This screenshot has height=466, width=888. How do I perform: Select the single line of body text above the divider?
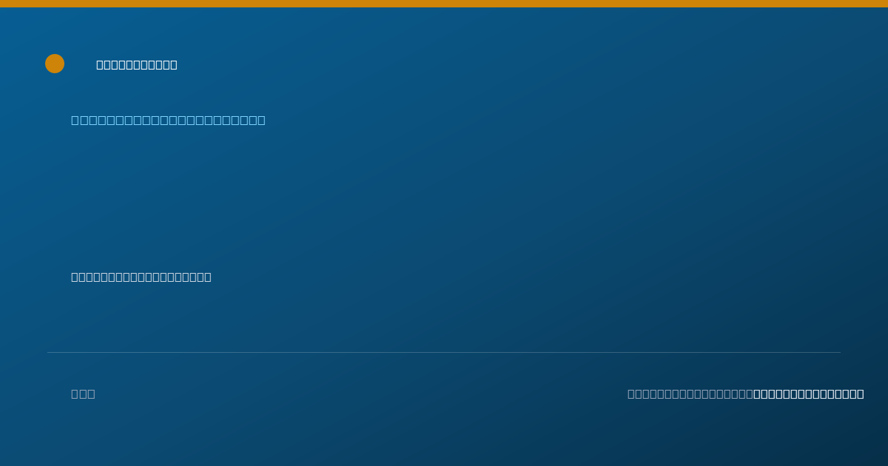click(141, 277)
